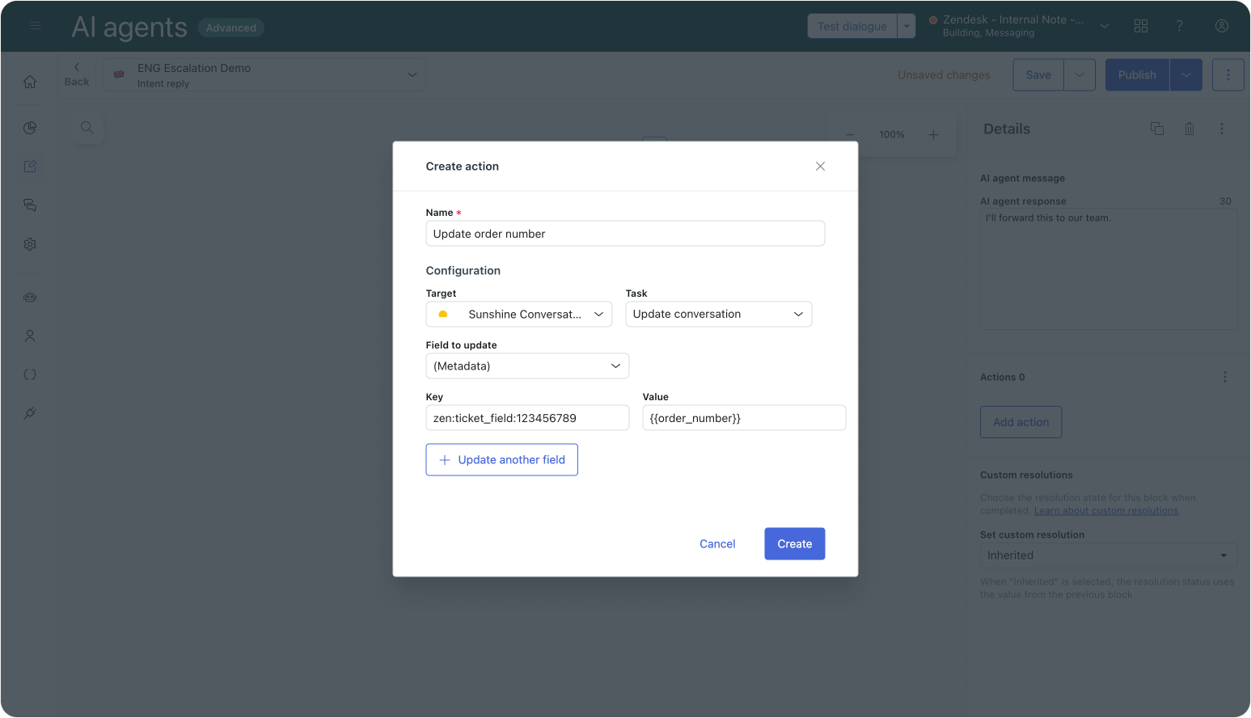Open the analytics pie chart icon

click(x=30, y=128)
